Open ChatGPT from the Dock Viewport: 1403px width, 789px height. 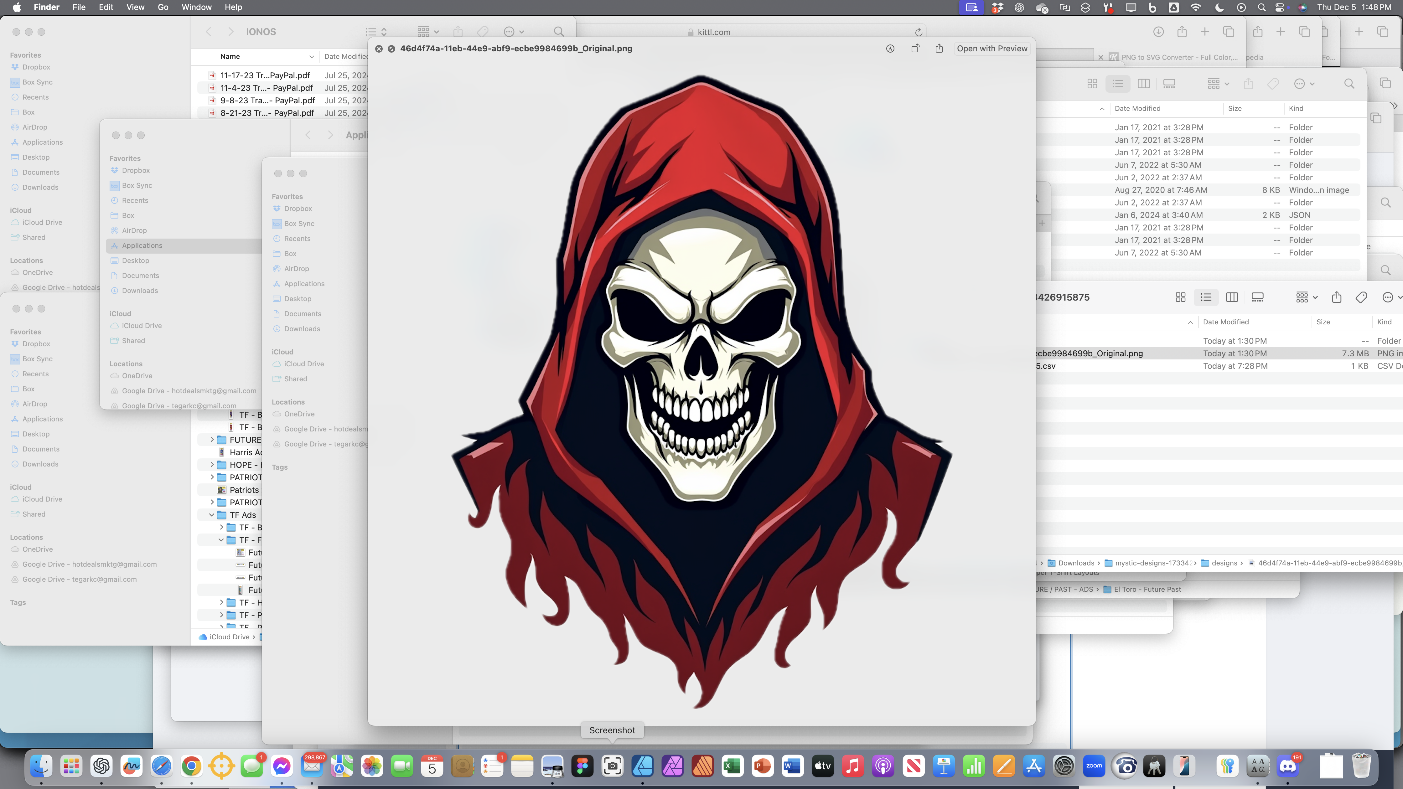(x=101, y=766)
